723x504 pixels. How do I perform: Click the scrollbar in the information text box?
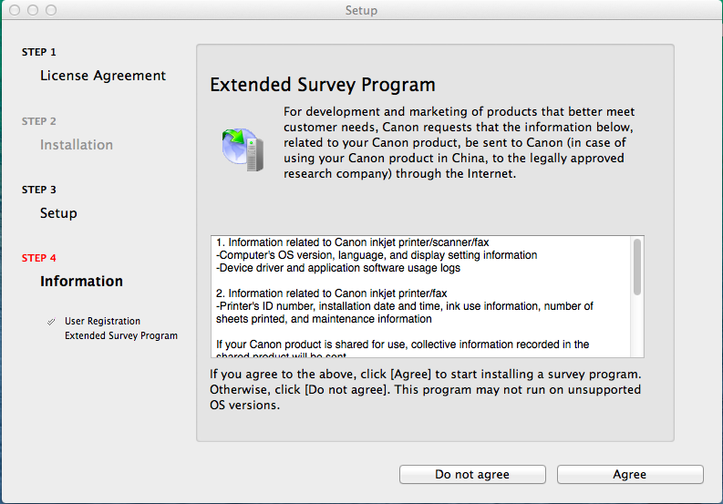[x=637, y=268]
